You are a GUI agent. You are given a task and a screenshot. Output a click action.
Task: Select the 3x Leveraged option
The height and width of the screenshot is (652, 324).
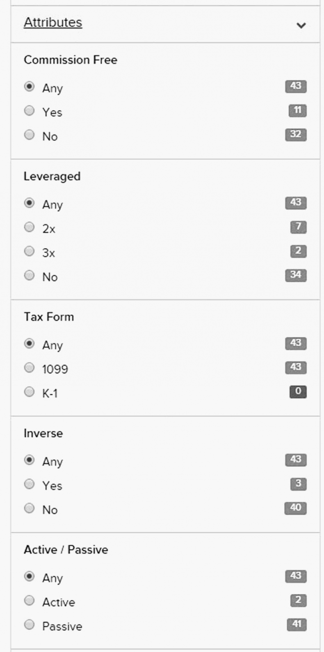pyautogui.click(x=29, y=251)
